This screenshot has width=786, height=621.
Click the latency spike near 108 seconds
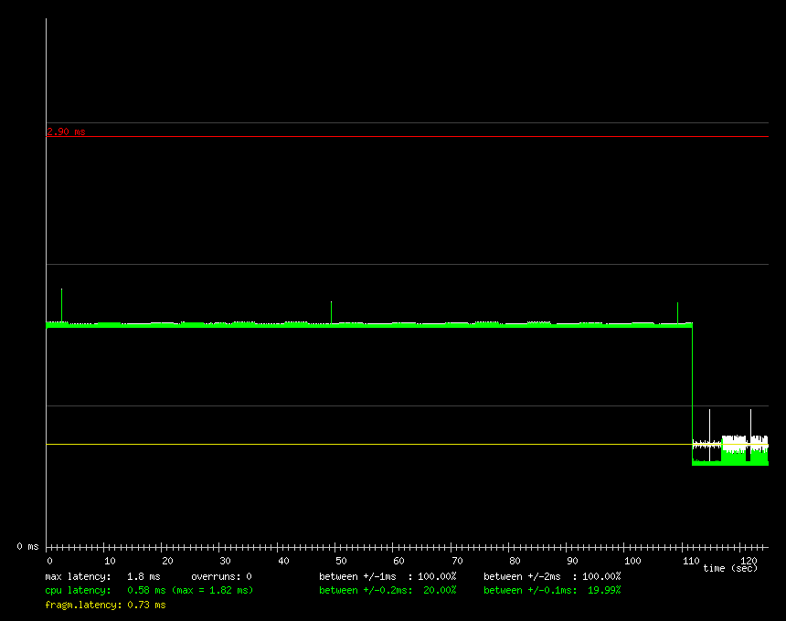point(677,311)
